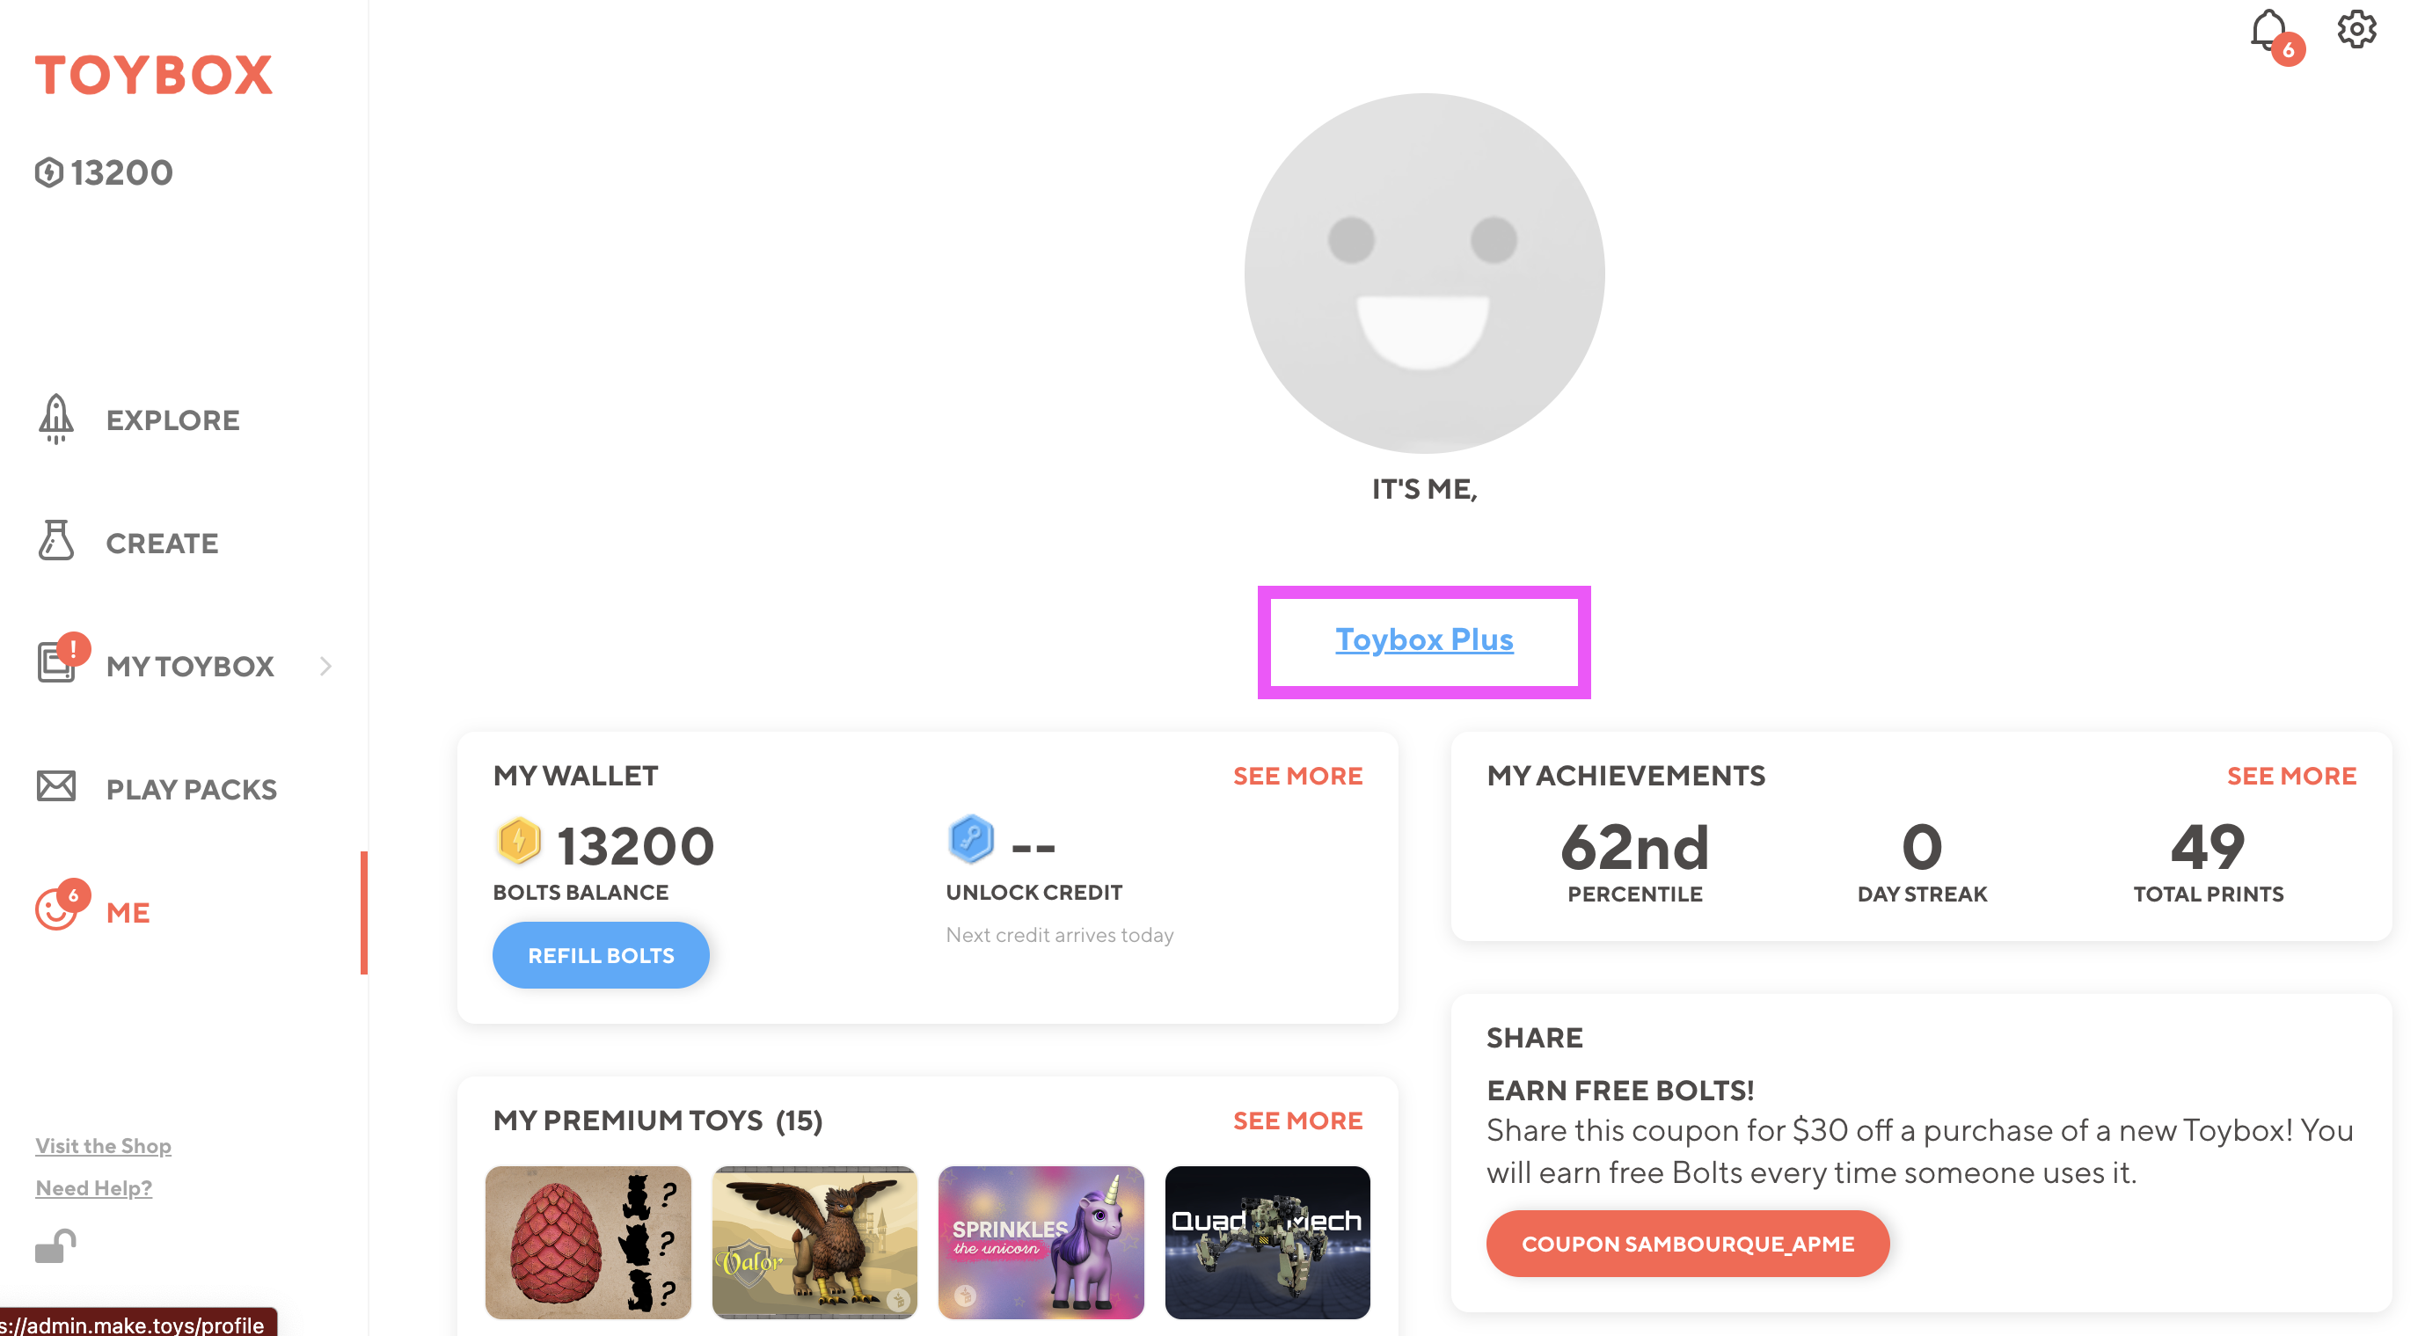Screen dimensions: 2425x1336
Task: Open the Sprinkles the unicorn toy thumbnail
Action: [1041, 1242]
